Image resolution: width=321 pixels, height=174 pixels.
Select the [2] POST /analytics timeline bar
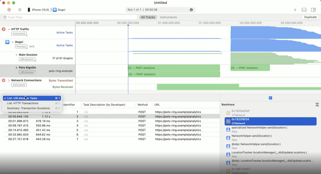pyautogui.click(x=174, y=74)
